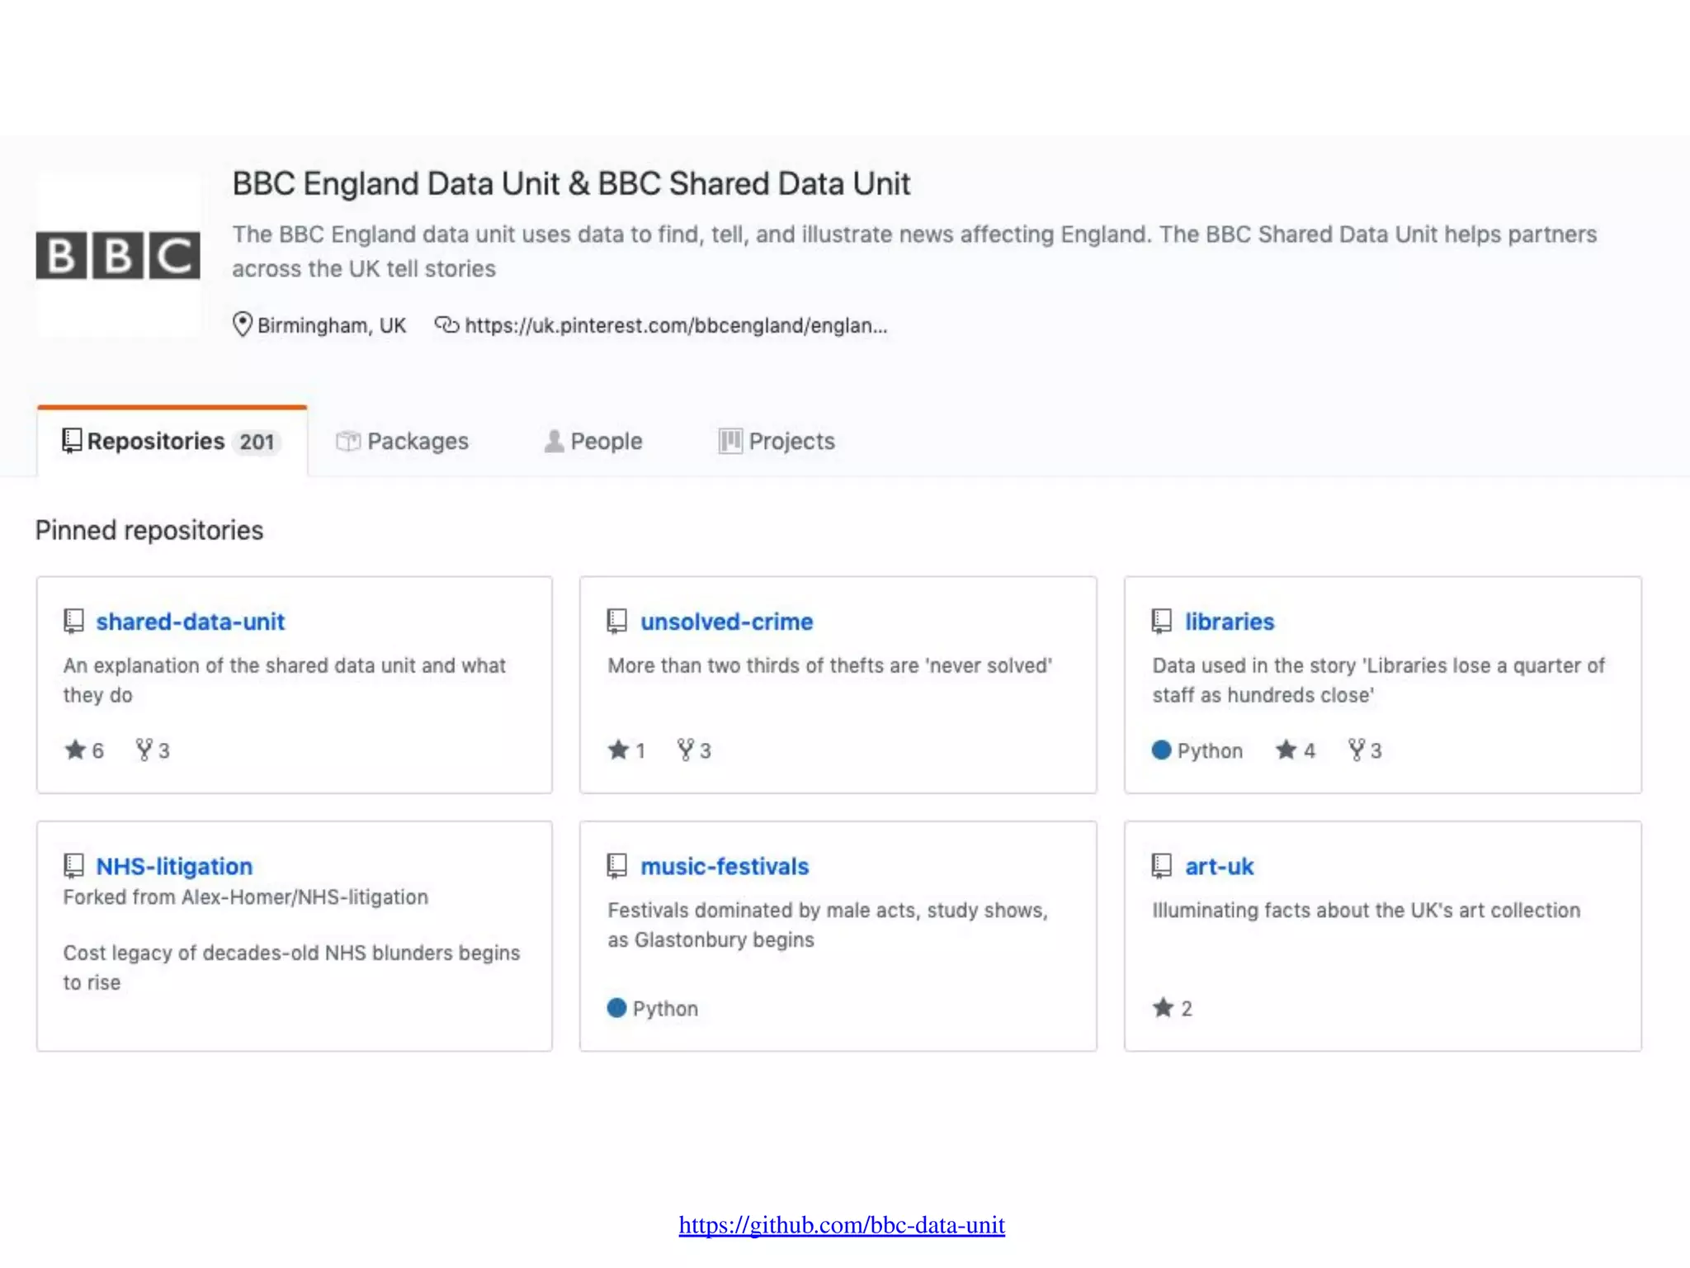This screenshot has width=1690, height=1268.
Task: Click the Birmingham, UK location text
Action: (x=332, y=325)
